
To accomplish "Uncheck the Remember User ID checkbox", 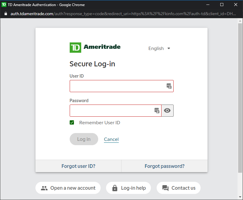I will click(72, 122).
